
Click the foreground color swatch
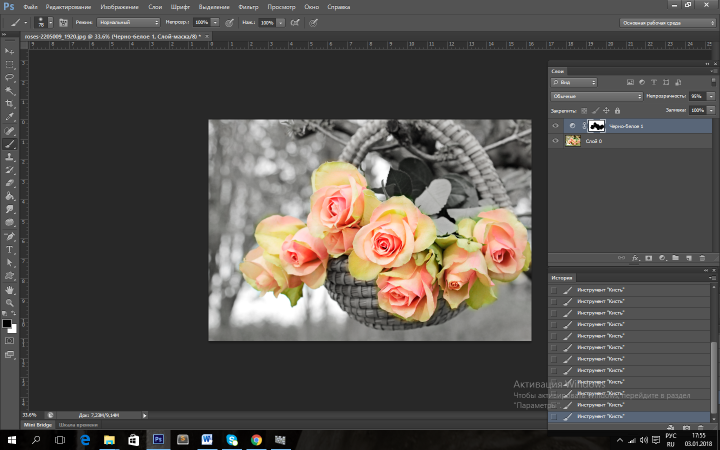coord(7,323)
